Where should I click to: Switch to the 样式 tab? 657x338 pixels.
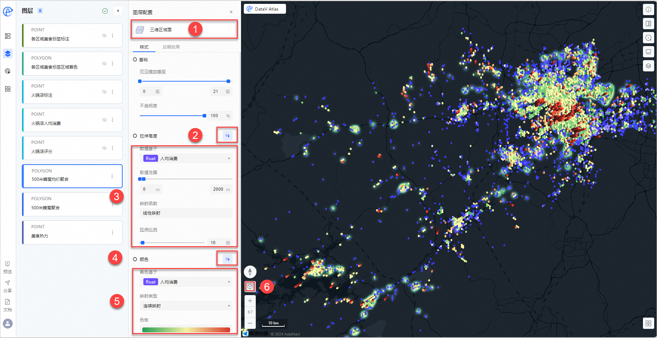pyautogui.click(x=144, y=47)
